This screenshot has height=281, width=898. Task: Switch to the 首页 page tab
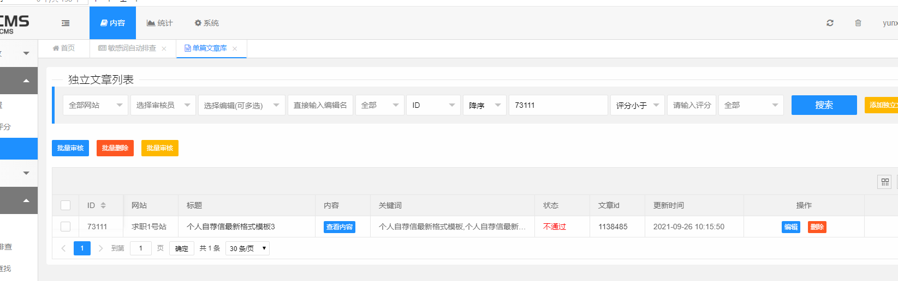[63, 48]
